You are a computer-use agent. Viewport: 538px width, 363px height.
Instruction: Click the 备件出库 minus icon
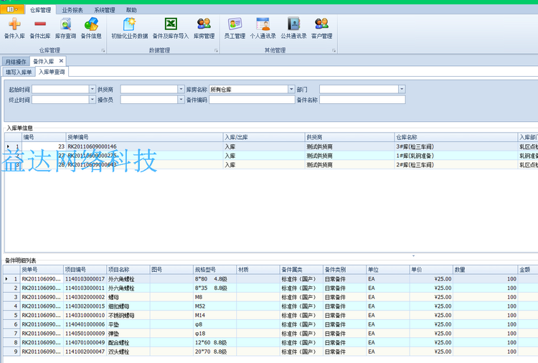[40, 24]
